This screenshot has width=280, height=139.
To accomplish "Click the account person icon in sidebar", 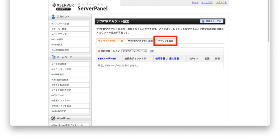I will click(53, 17).
